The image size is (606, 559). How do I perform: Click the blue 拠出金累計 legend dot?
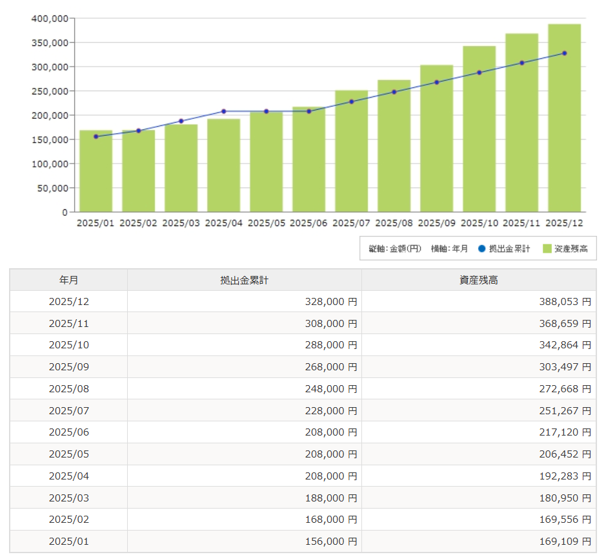coord(481,249)
